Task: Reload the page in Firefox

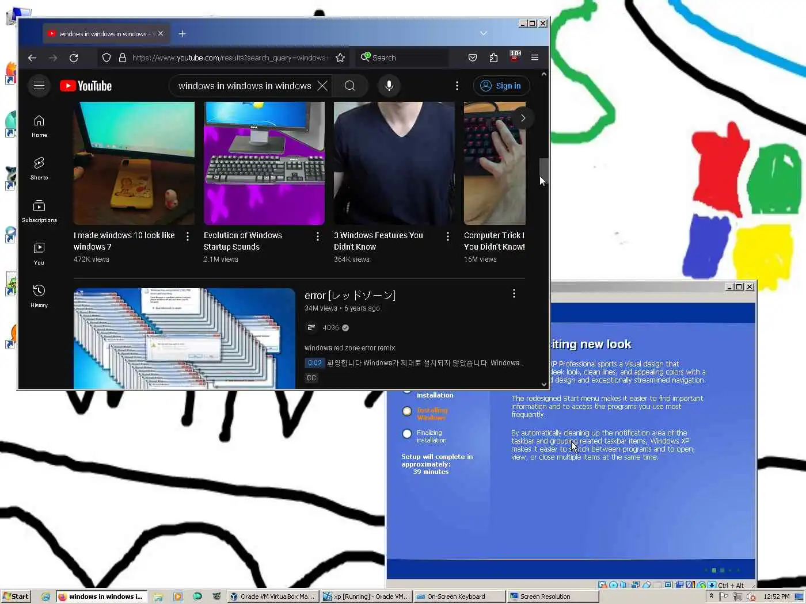Action: 74,58
